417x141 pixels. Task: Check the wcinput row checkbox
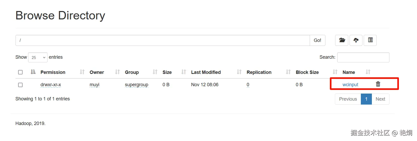20,85
